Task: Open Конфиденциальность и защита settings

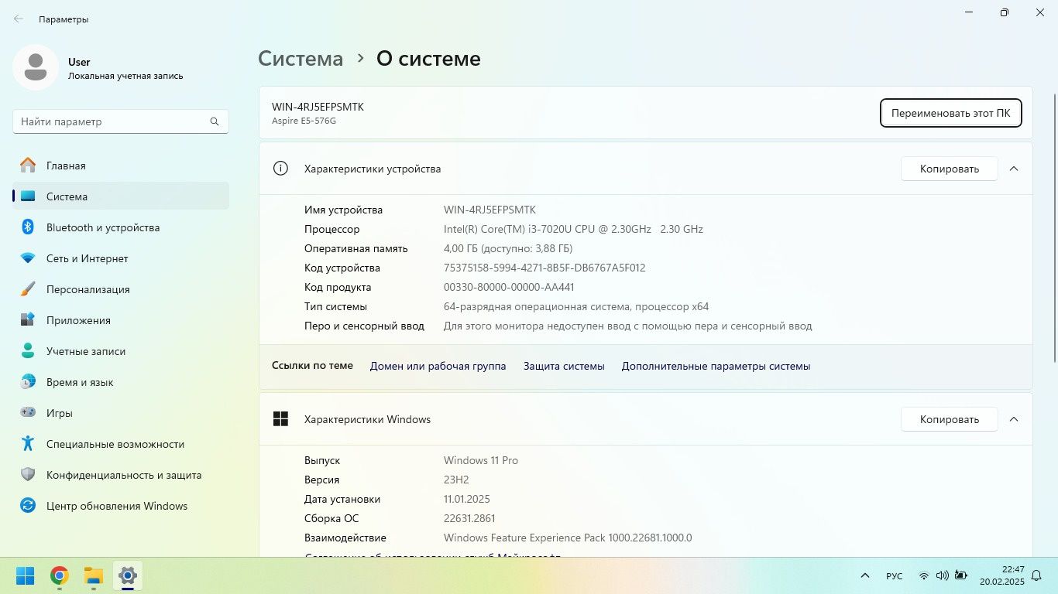Action: [121, 475]
